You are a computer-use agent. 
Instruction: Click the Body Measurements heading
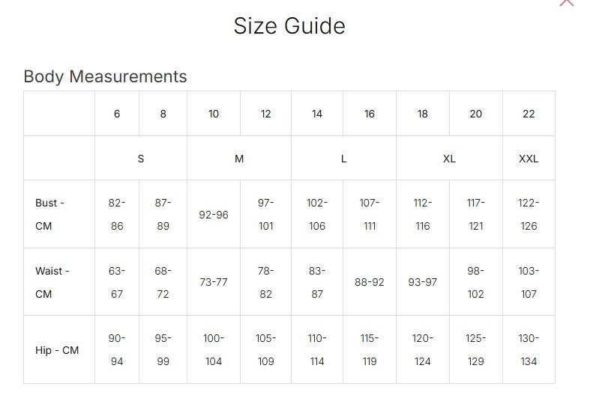point(105,76)
